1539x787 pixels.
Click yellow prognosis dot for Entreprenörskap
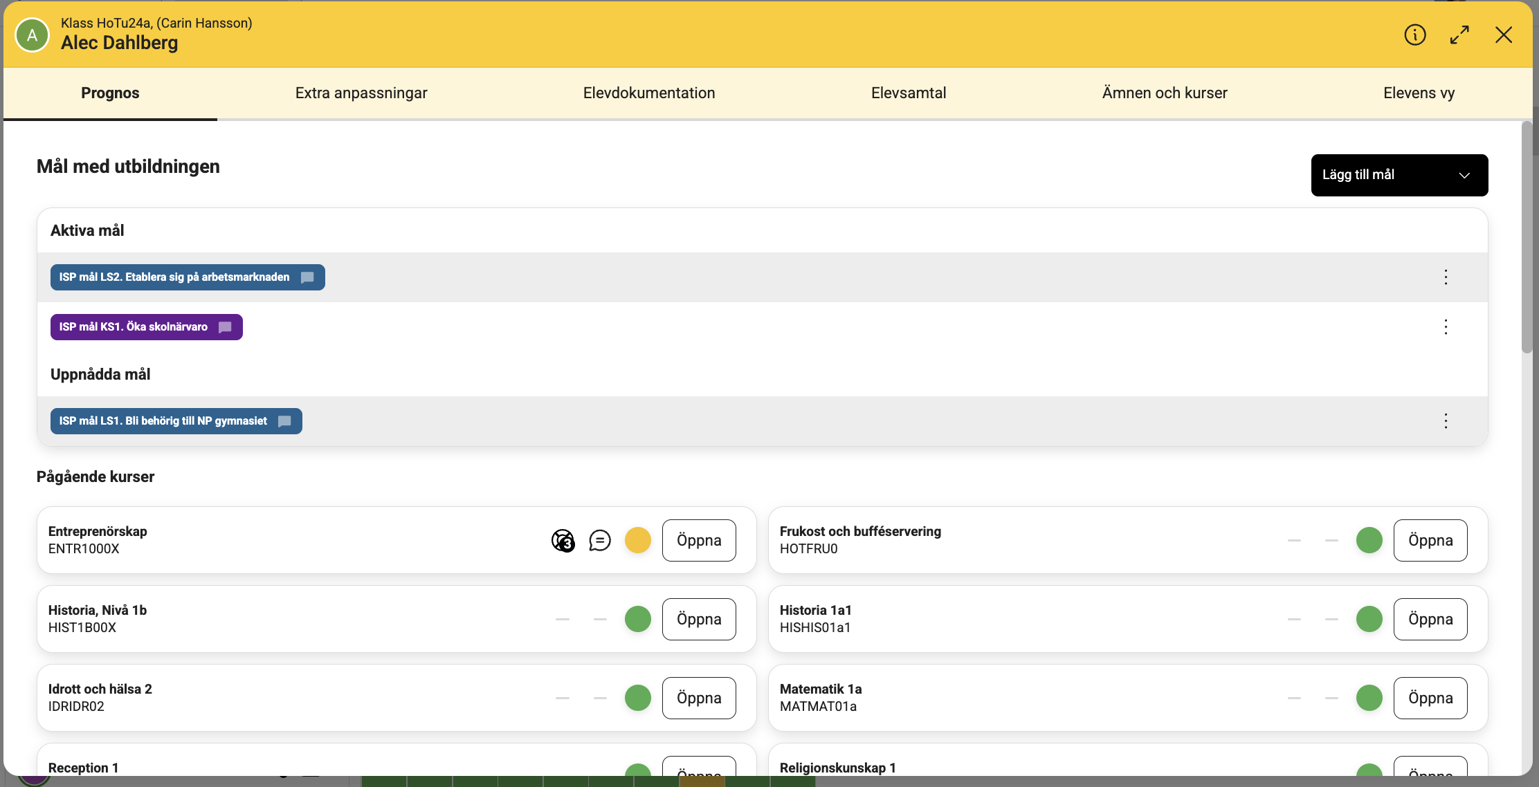[x=637, y=540]
